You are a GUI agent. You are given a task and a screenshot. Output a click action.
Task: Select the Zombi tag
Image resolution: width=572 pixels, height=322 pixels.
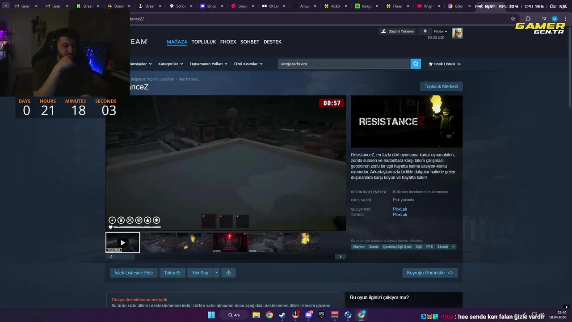(374, 247)
